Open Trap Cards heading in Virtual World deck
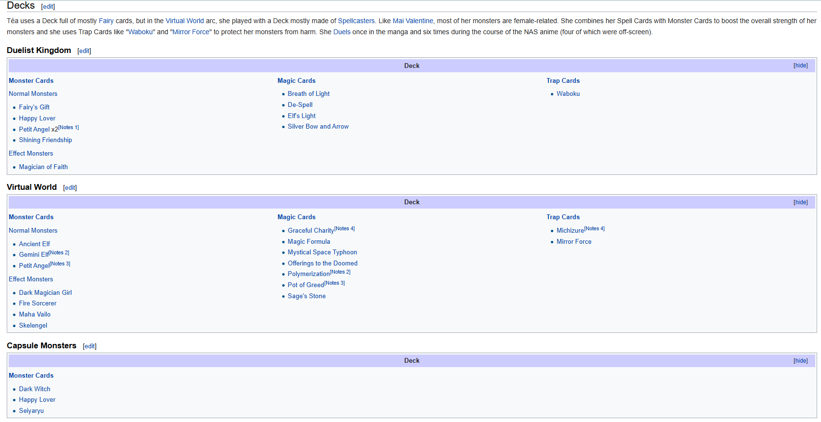Screen dimensions: 821x422 click(x=563, y=217)
